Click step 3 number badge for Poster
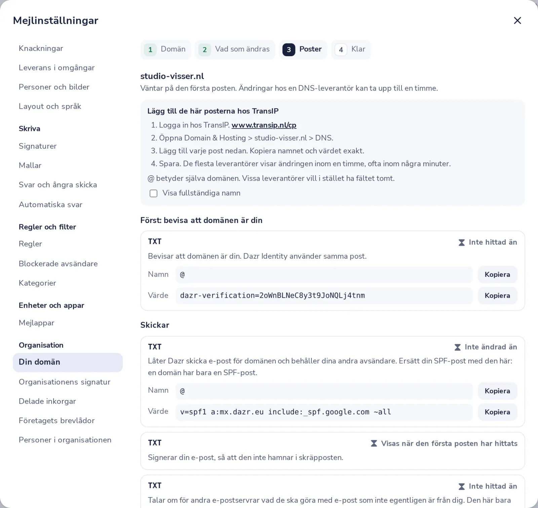 click(x=289, y=50)
